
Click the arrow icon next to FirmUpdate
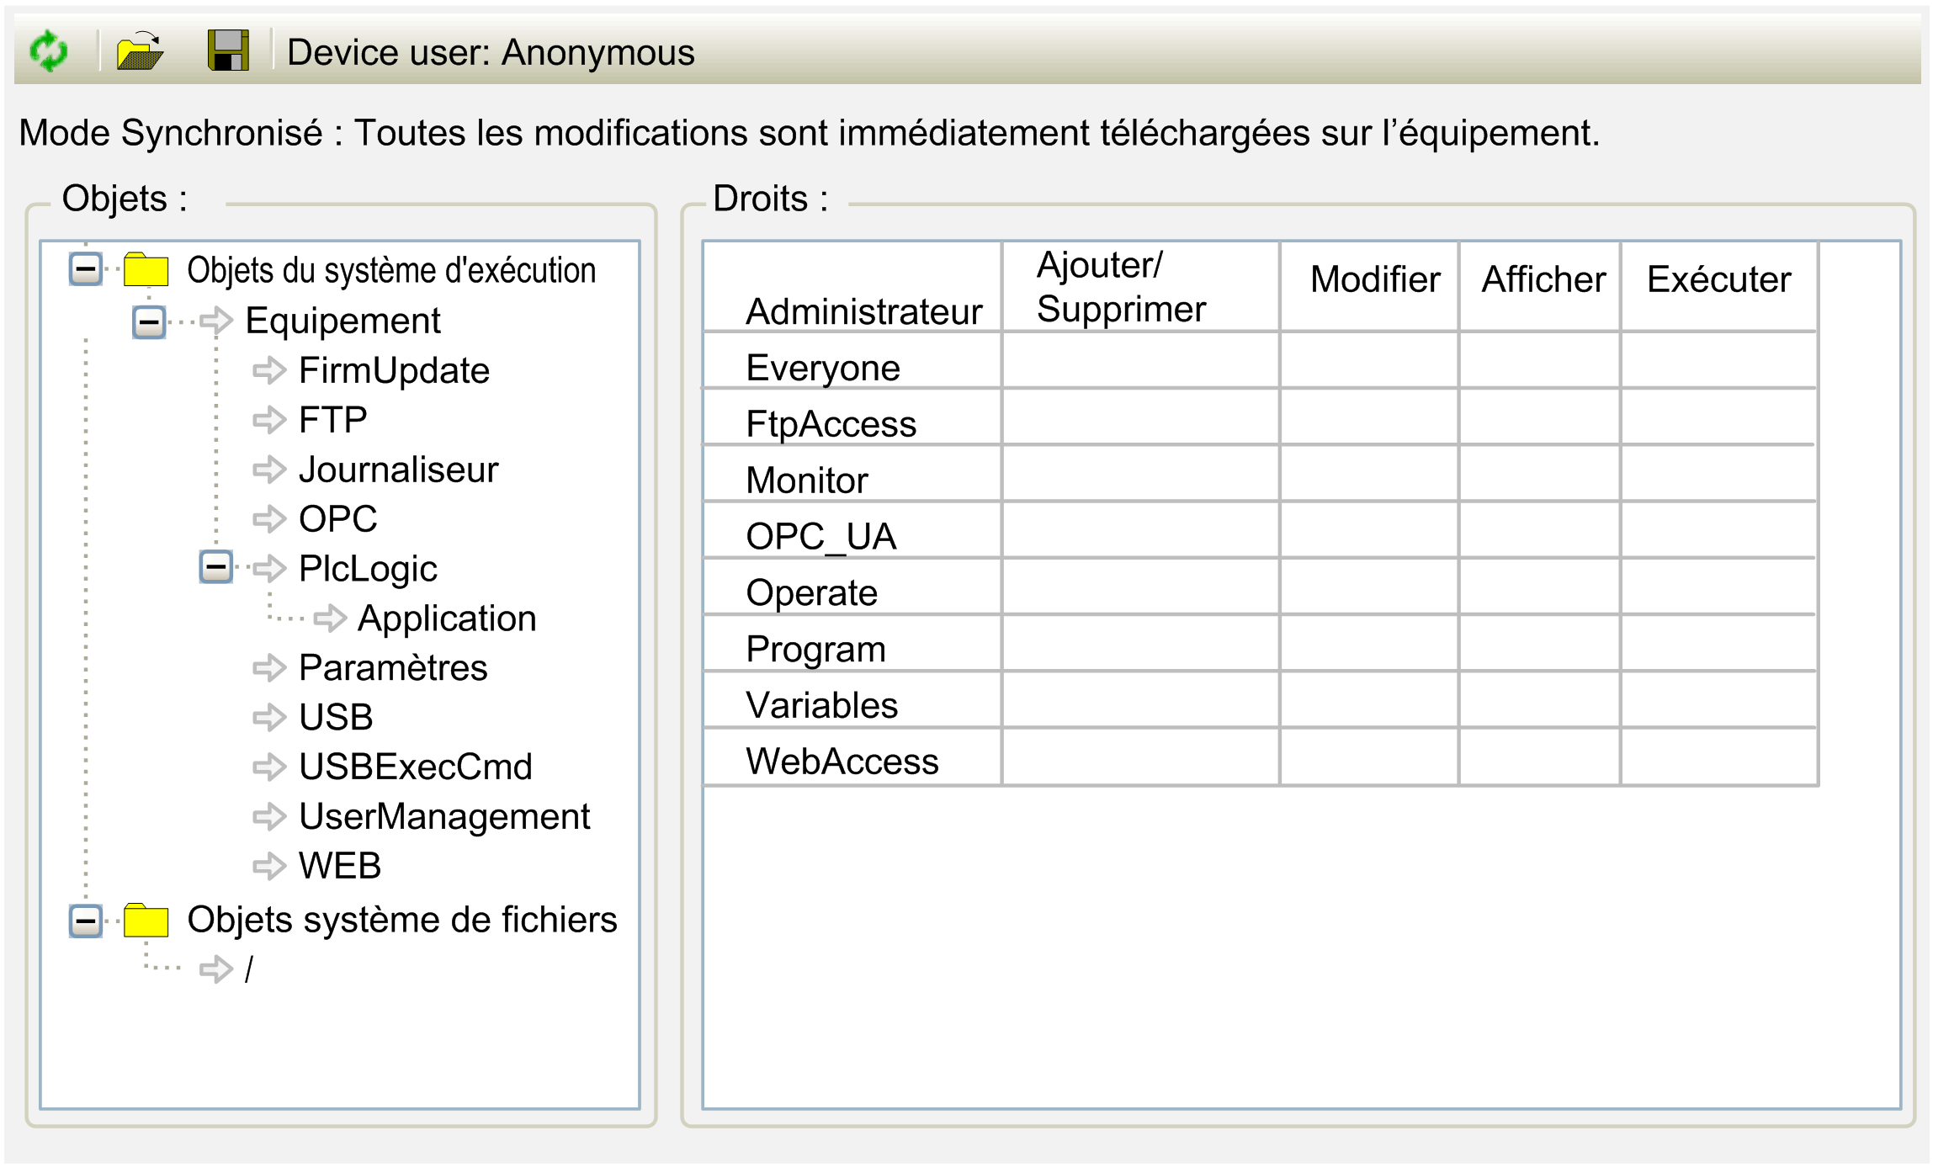pyautogui.click(x=269, y=370)
